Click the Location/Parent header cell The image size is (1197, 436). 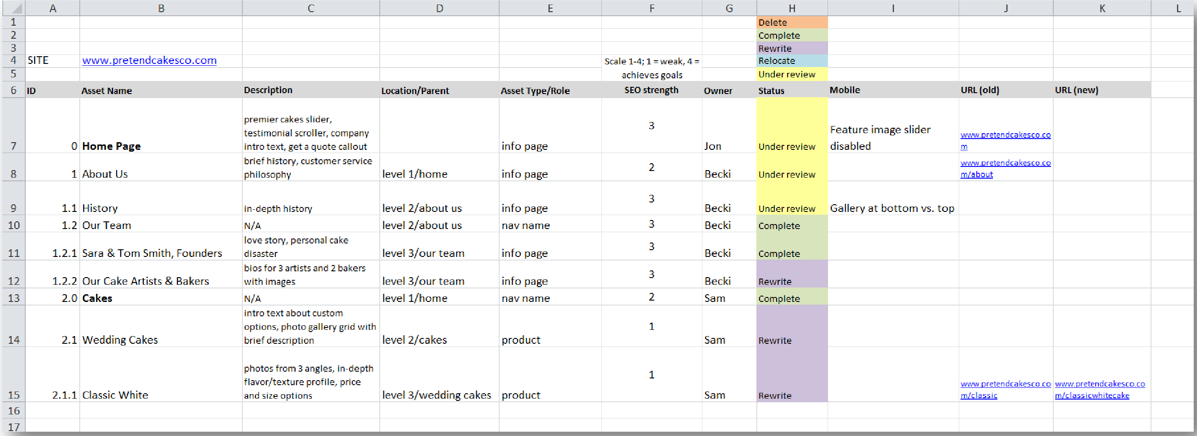(x=440, y=90)
